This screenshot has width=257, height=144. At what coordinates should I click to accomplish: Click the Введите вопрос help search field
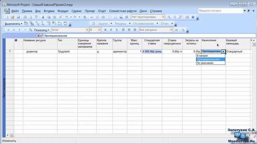tap(221, 11)
